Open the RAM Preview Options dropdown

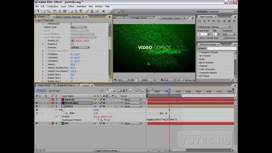214,27
